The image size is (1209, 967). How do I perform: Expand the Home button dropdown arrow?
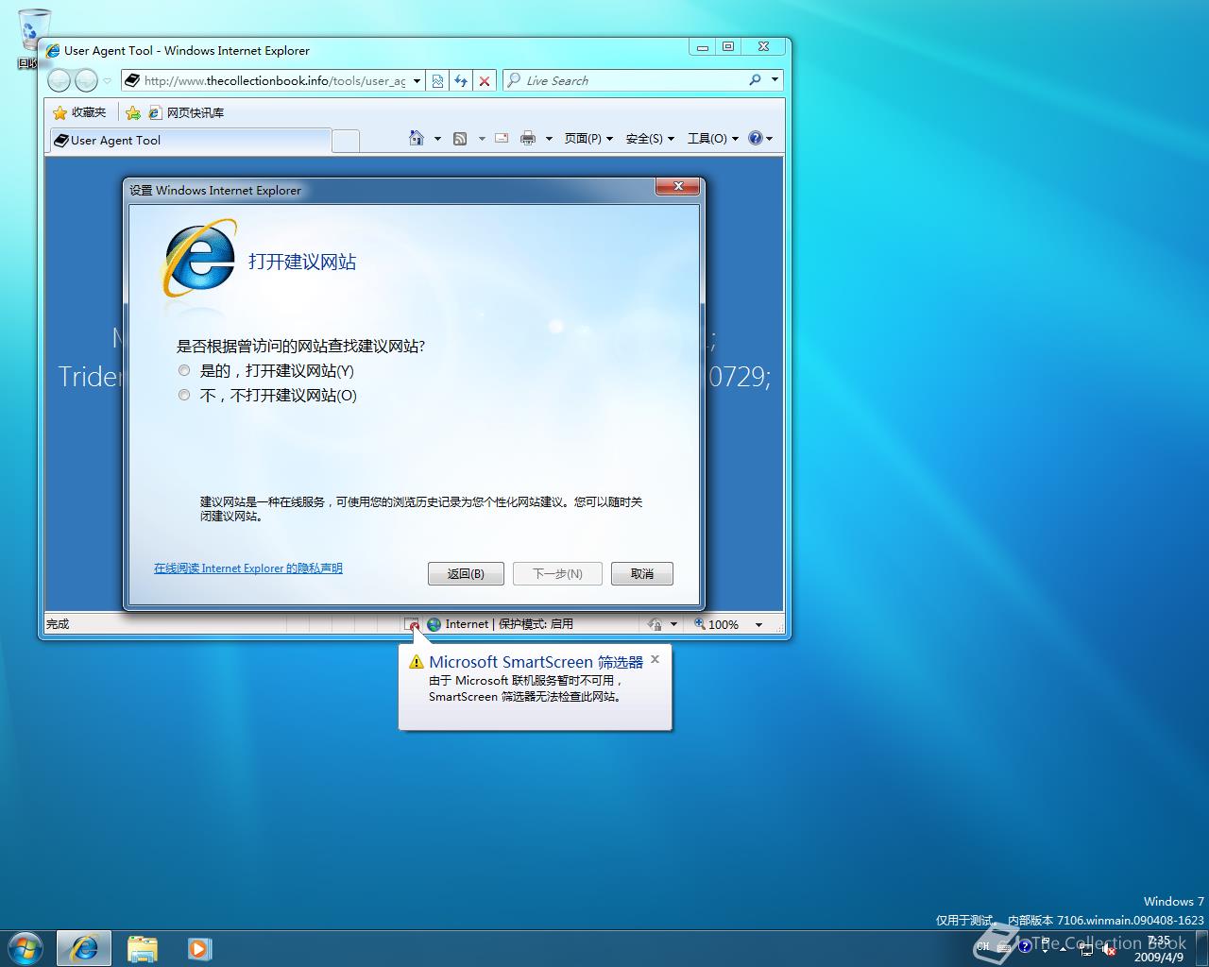click(437, 139)
